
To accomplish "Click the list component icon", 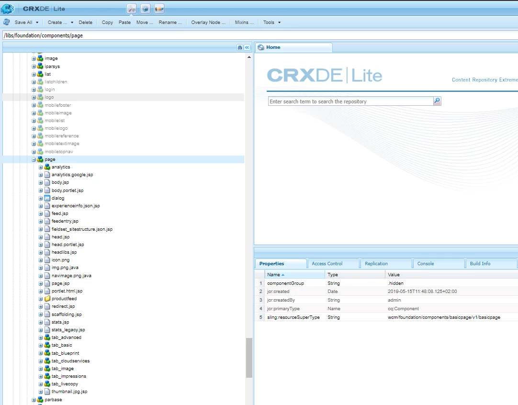I will (x=40, y=74).
